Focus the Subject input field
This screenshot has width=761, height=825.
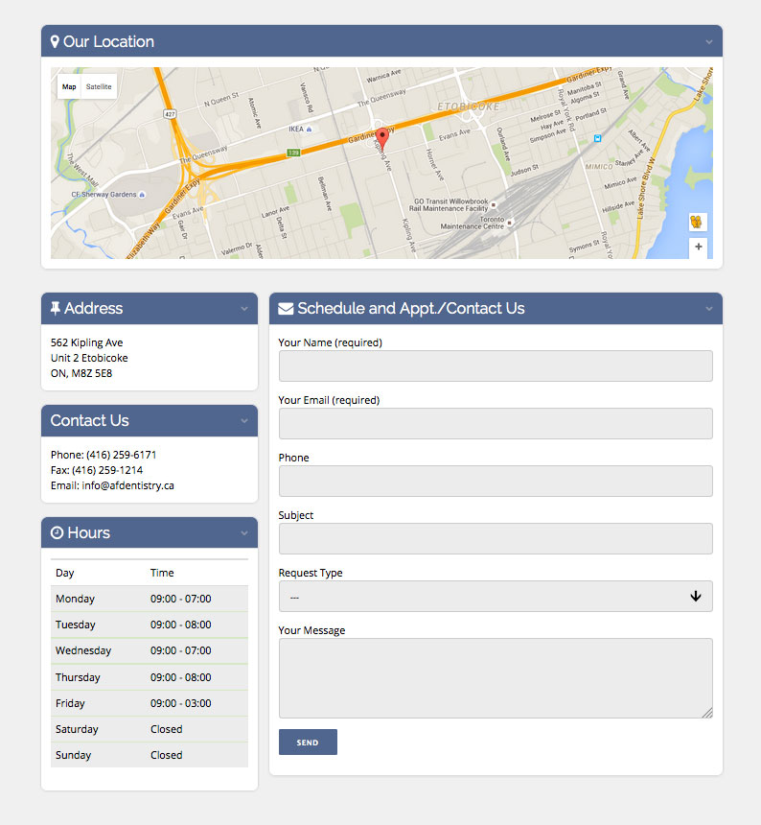point(496,538)
